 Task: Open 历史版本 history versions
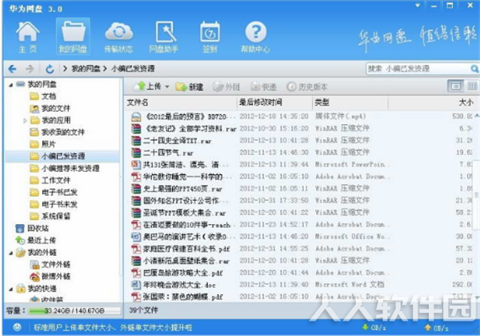(307, 87)
